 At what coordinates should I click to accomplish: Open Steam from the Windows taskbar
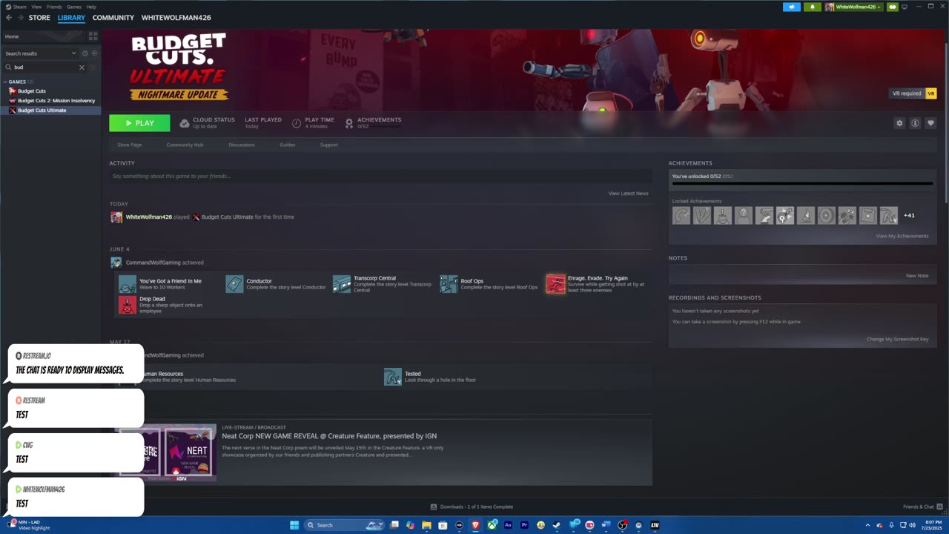point(557,525)
